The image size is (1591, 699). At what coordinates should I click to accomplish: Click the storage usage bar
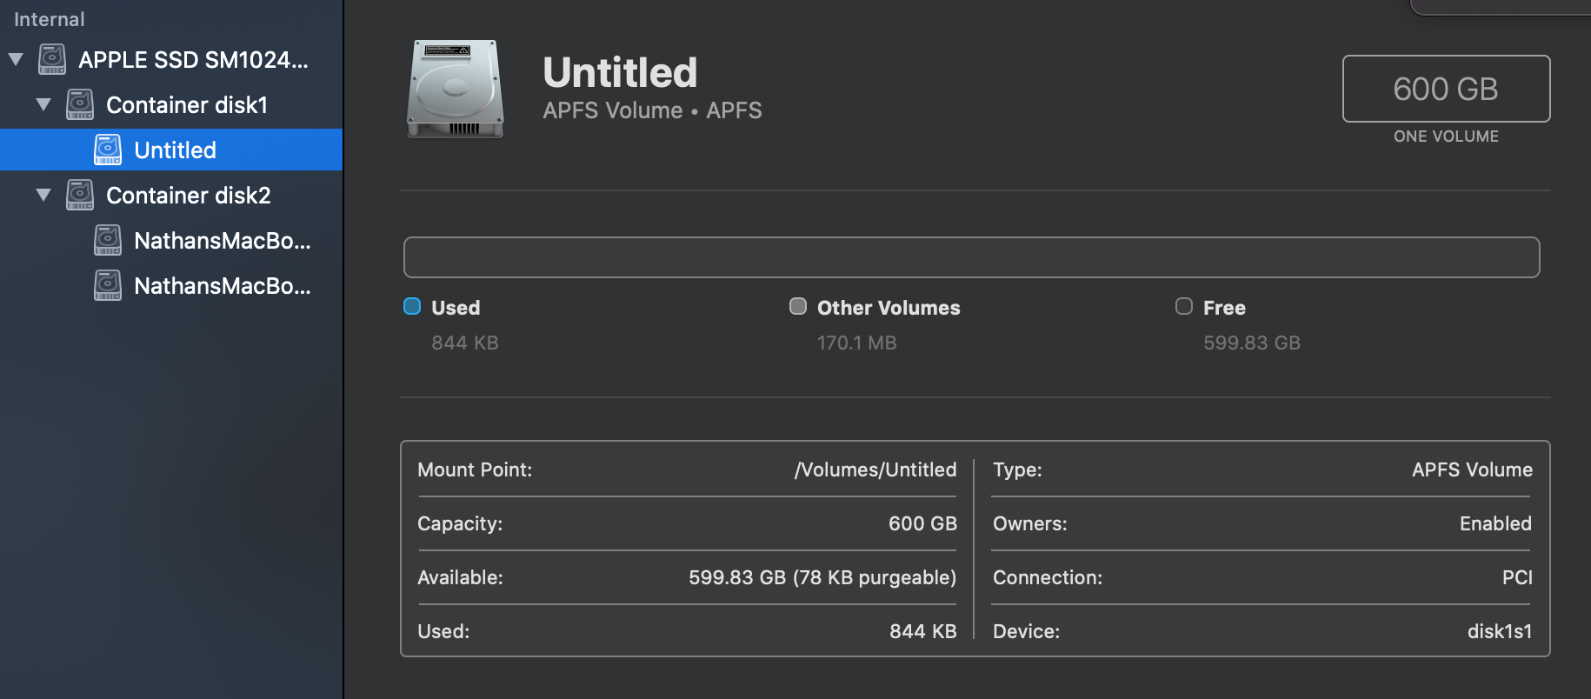click(x=971, y=257)
